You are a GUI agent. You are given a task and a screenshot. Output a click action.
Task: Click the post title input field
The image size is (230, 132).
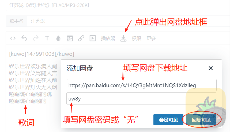118,5
